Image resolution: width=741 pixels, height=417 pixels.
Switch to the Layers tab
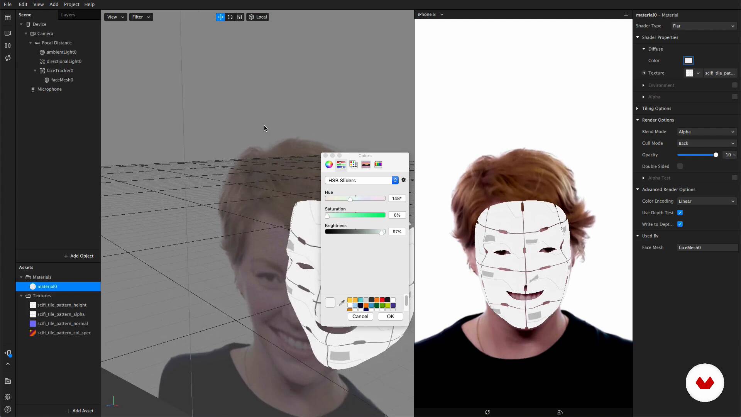pos(68,15)
